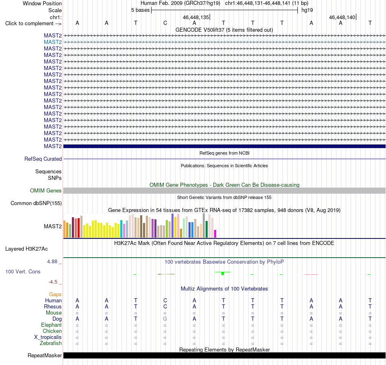Click the 'X_tropicalis' alignment row label
The height and width of the screenshot is (365, 386).
(x=48, y=337)
